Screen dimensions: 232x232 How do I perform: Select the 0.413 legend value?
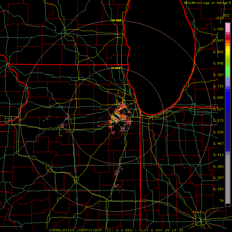218,155
